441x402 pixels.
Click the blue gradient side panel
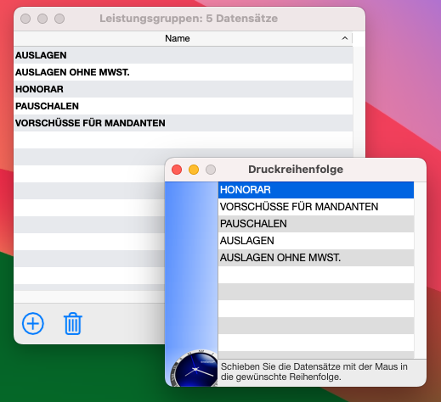(x=191, y=265)
